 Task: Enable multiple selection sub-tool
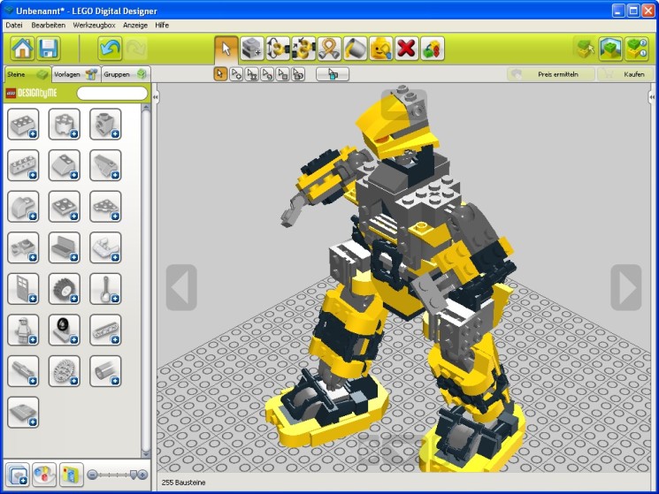(236, 74)
